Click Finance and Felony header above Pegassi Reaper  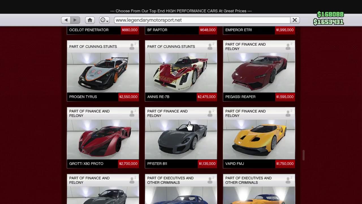(x=245, y=46)
